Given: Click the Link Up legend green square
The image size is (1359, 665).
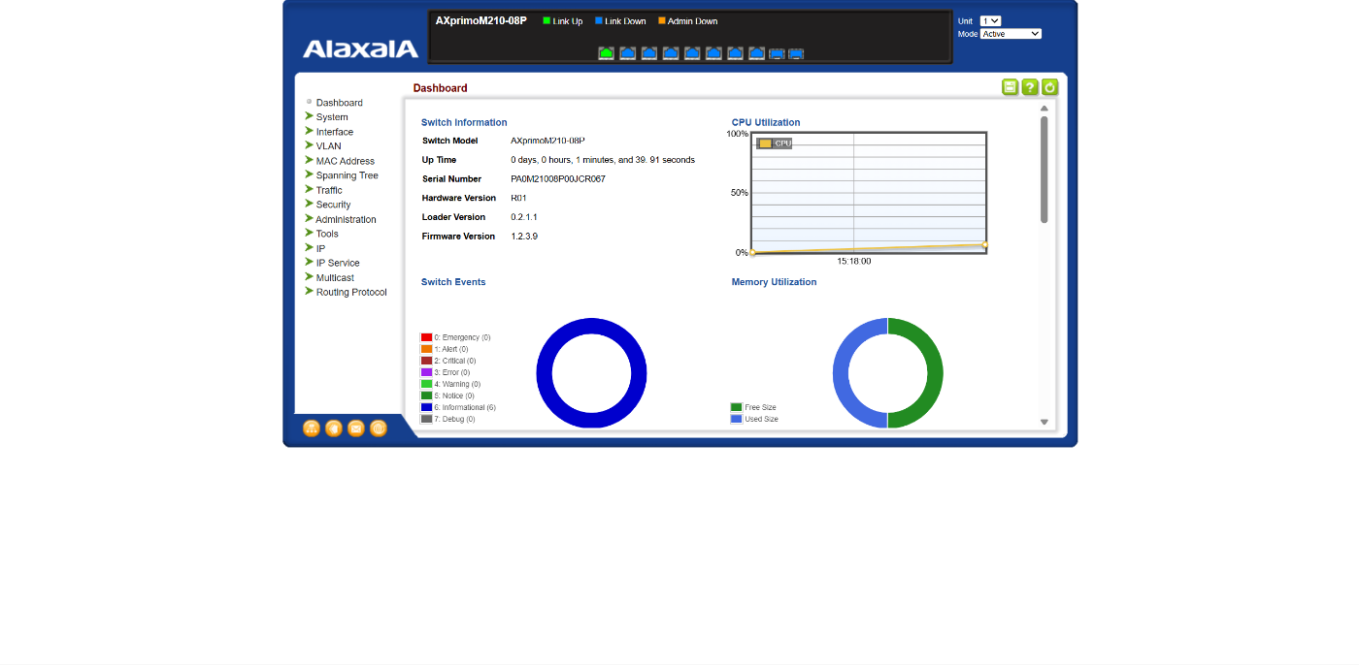Looking at the screenshot, I should pos(547,20).
